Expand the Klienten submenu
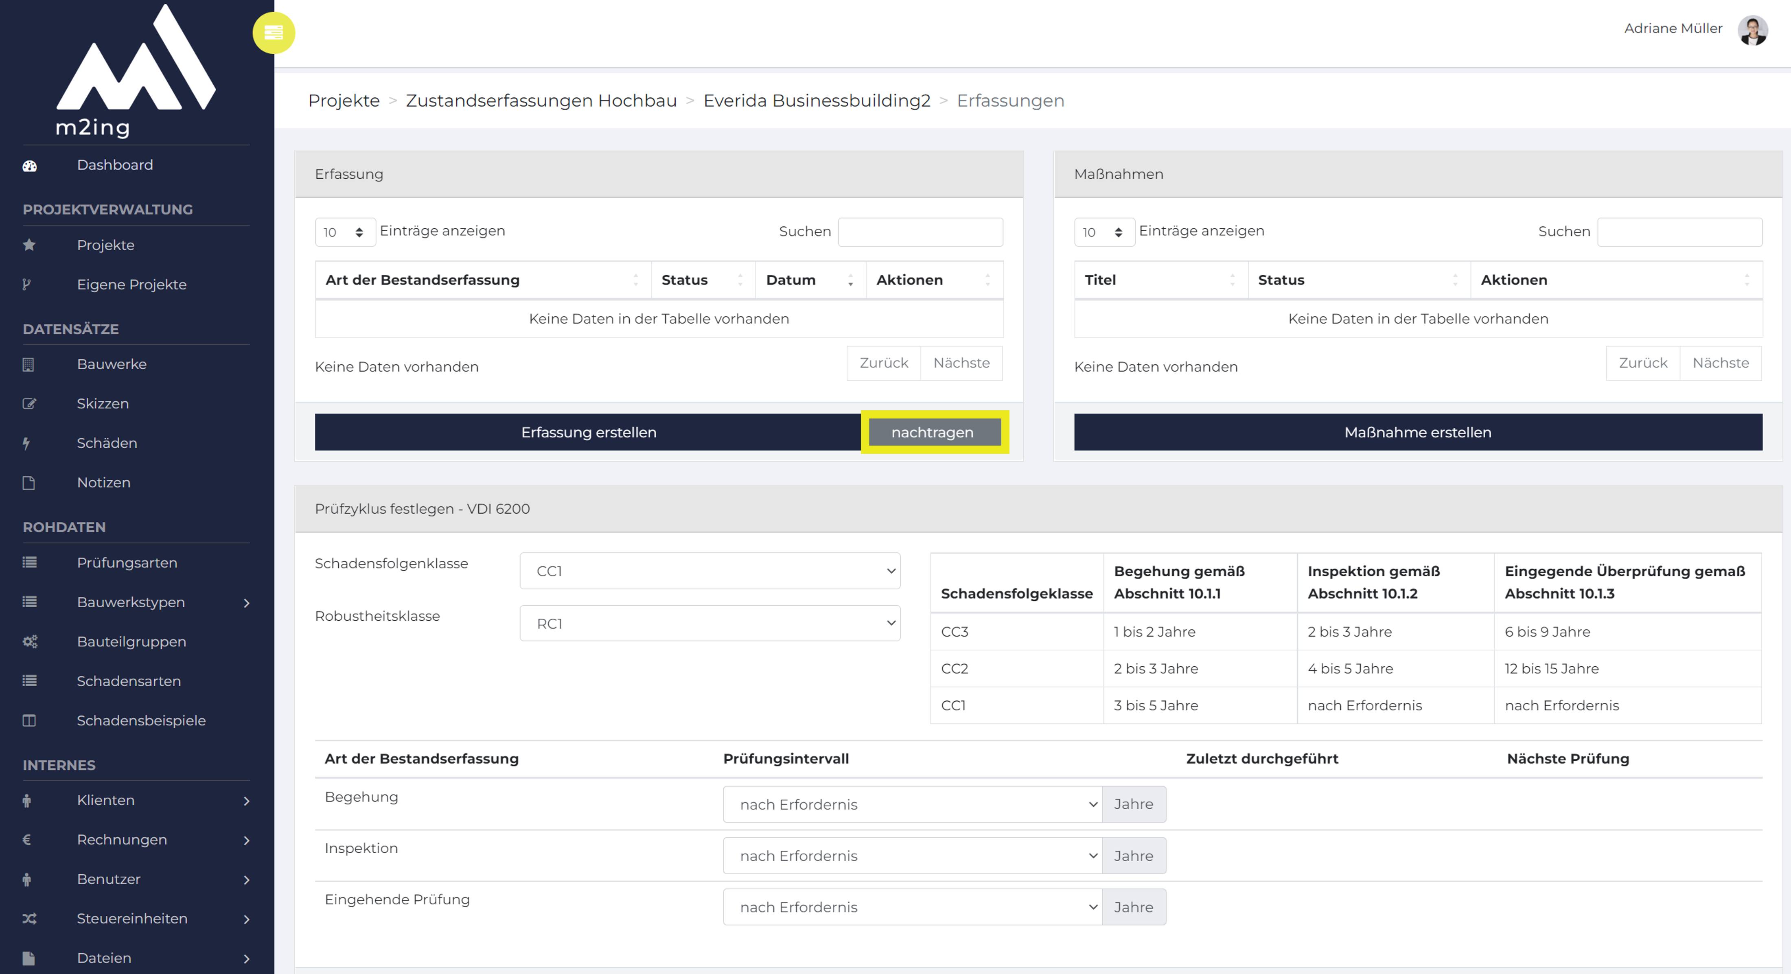Screen dimensions: 1791x974 coord(246,801)
